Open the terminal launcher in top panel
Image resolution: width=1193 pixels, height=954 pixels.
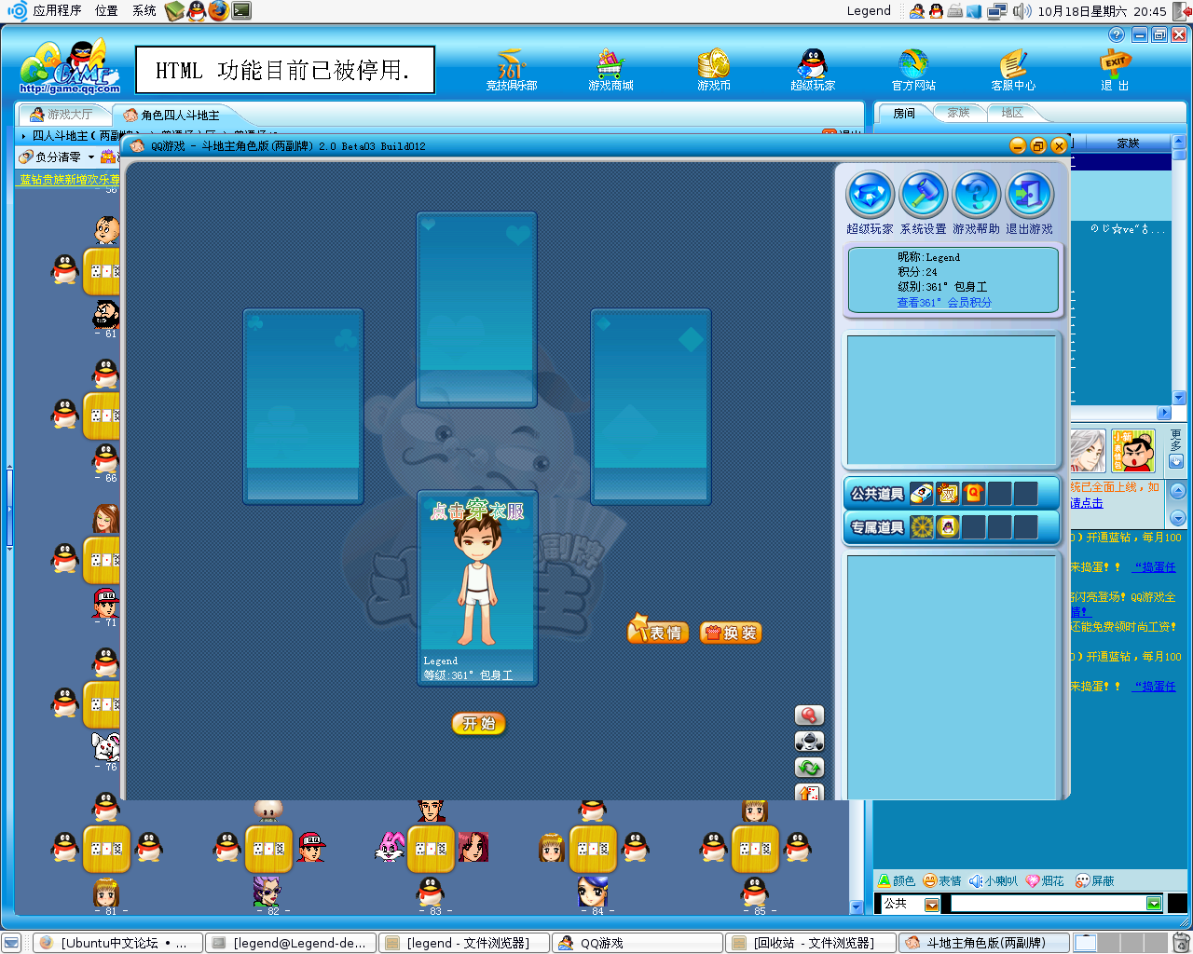click(x=241, y=10)
